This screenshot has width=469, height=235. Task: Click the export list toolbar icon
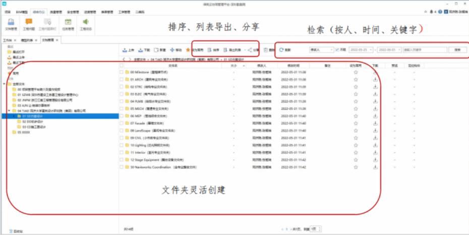(225, 50)
